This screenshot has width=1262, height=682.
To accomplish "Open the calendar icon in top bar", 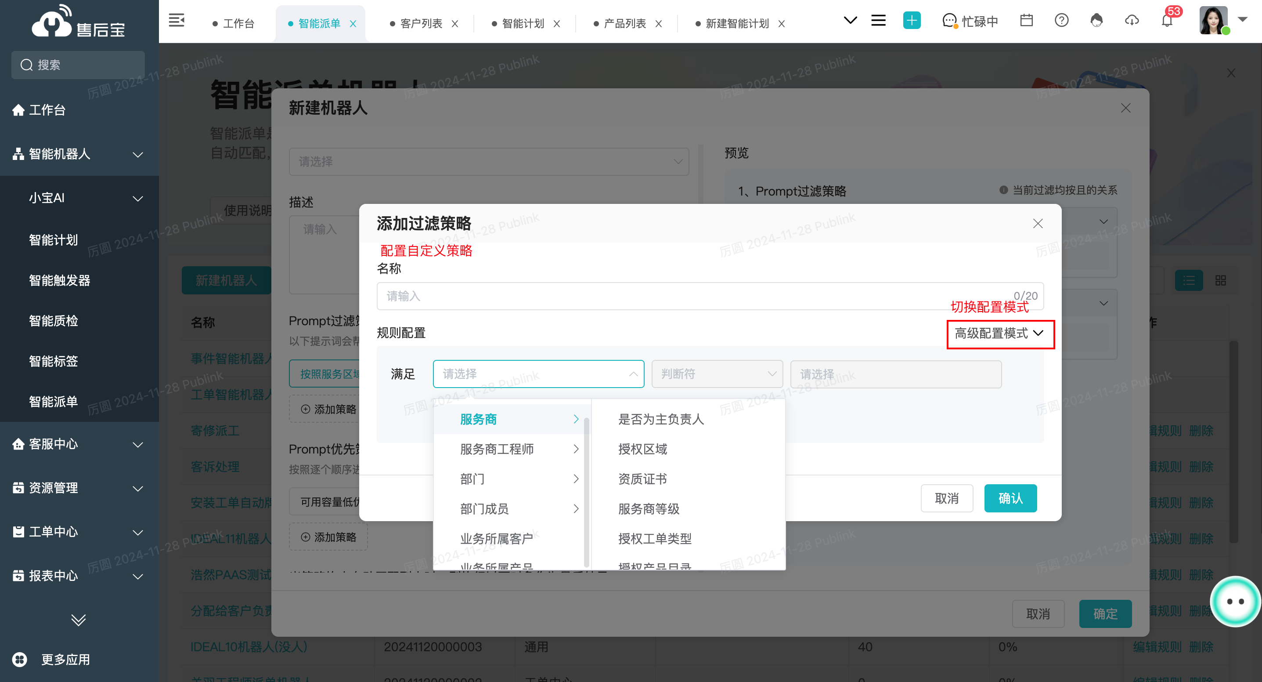I will click(1026, 21).
